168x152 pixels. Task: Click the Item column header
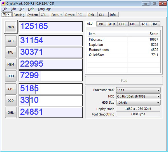coord(107,34)
